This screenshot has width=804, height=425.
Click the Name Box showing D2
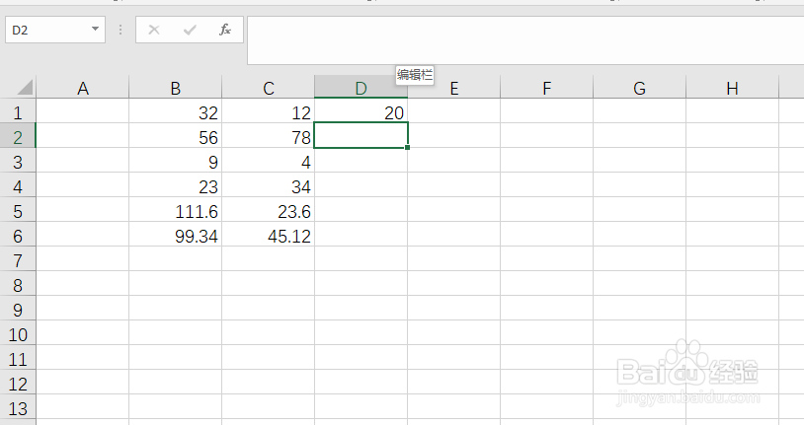click(55, 30)
